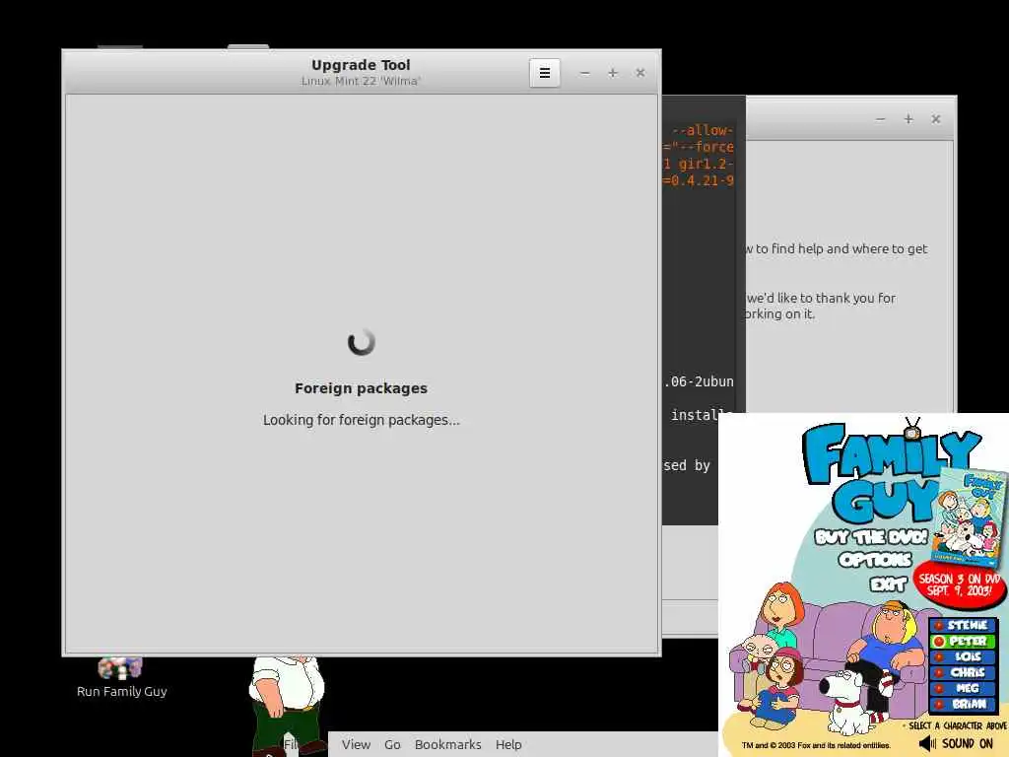
Task: Minimize the background welcome window
Action: pos(880,119)
